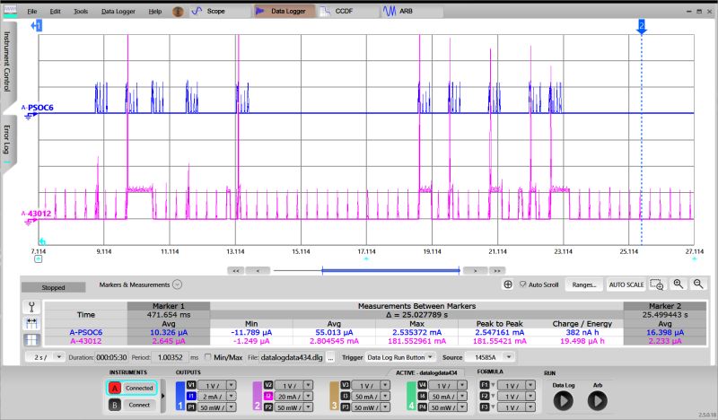Open the V1 scale dropdown arrow
Screen dimensions: 718x420
coord(232,385)
